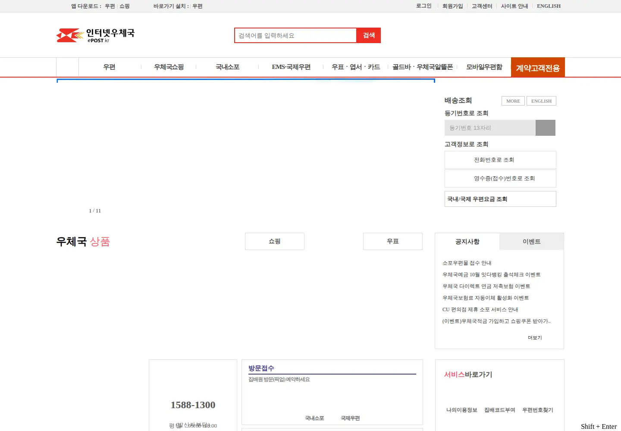621x431 pixels.
Task: Click 더보기 under notices list
Action: tap(535, 338)
